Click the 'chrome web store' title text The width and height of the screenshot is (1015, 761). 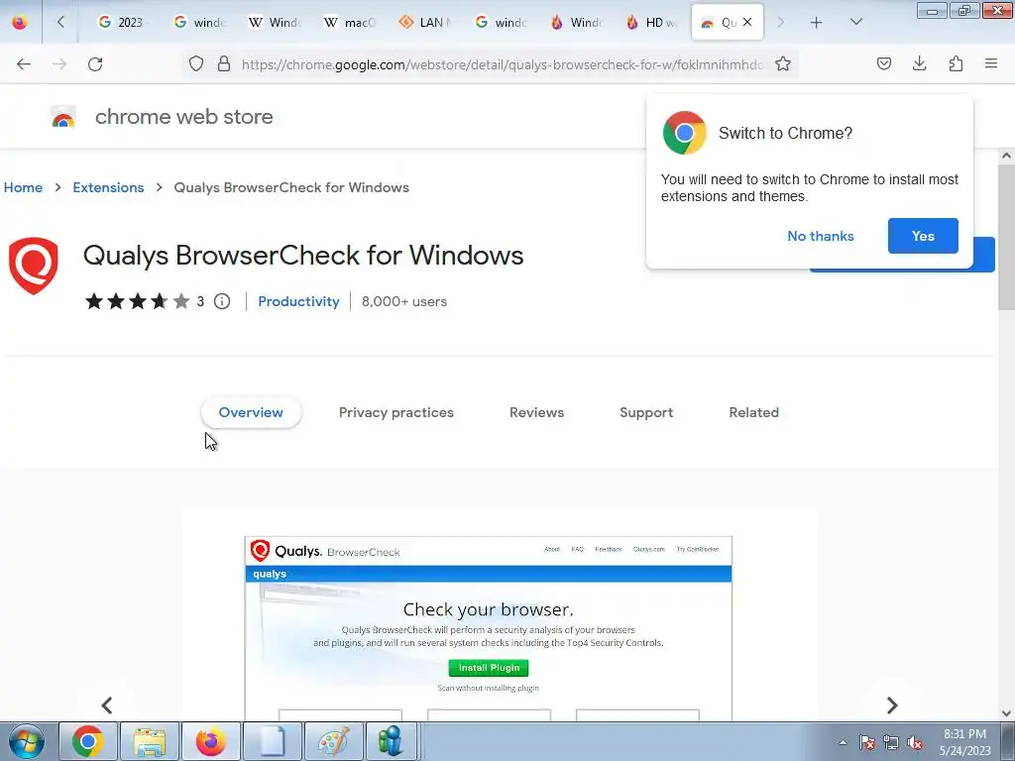(x=183, y=117)
